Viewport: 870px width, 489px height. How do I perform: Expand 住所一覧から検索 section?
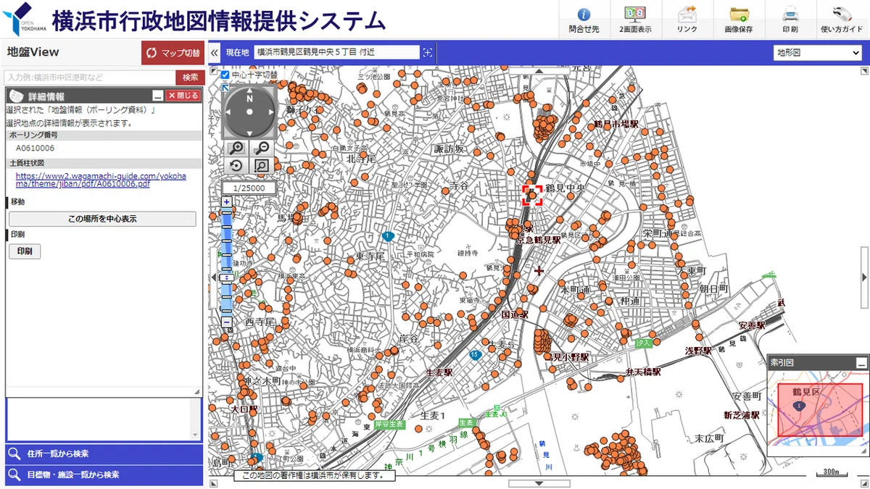point(104,454)
